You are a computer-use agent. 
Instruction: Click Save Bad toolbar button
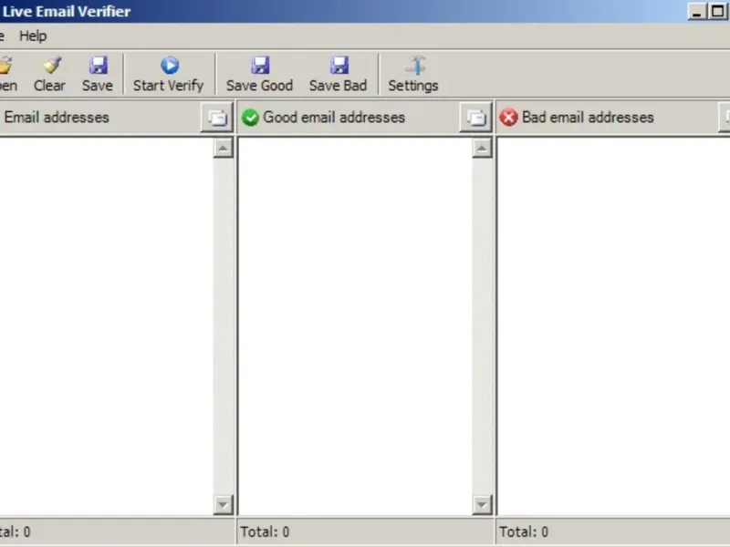point(338,74)
